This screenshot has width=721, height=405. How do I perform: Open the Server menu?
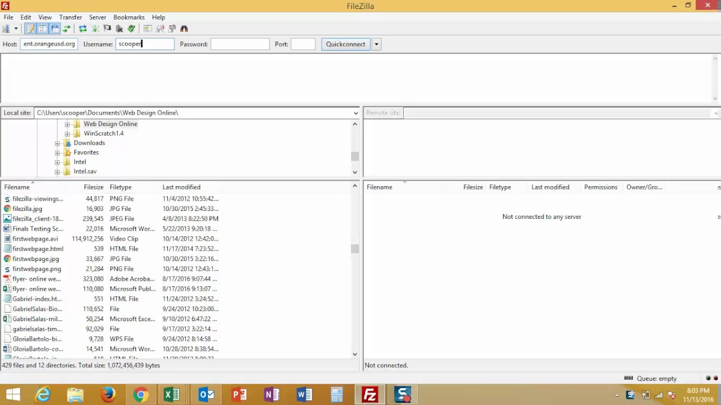[x=97, y=17]
